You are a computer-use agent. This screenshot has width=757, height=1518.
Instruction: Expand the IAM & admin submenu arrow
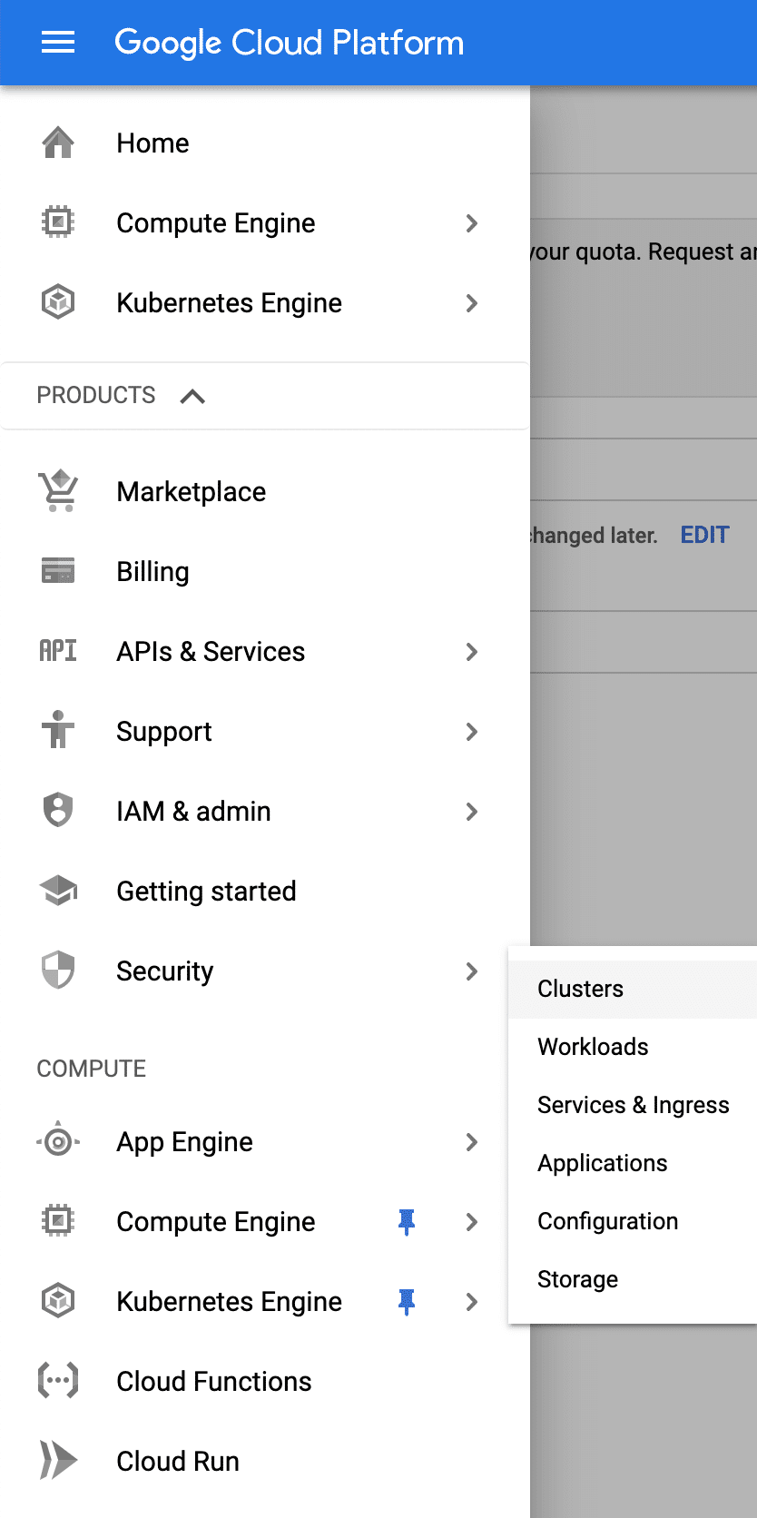pos(471,811)
